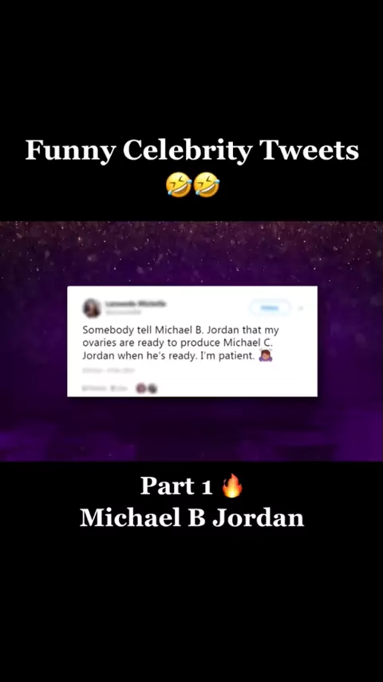Click the bowing woman emoji in tweet
This screenshot has width=383, height=682.
point(265,356)
